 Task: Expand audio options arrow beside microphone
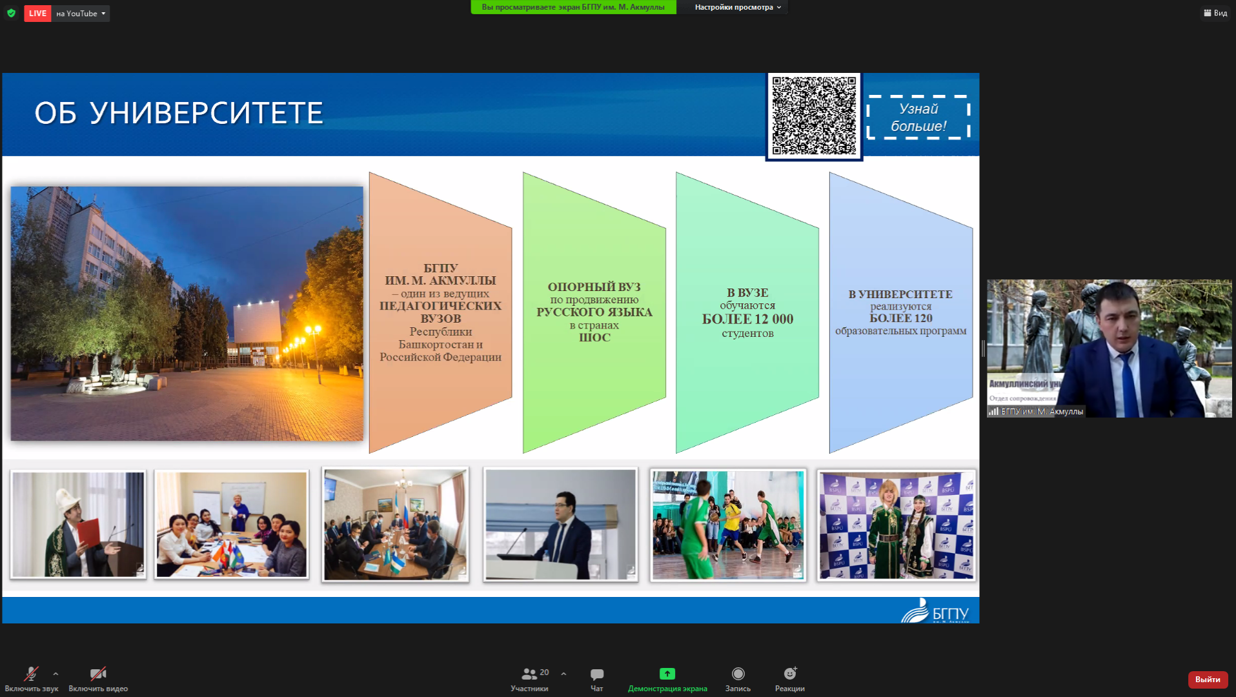[x=56, y=674]
